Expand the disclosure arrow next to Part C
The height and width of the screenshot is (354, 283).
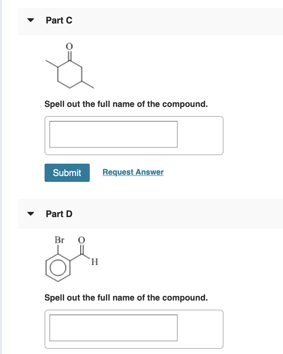(x=30, y=20)
